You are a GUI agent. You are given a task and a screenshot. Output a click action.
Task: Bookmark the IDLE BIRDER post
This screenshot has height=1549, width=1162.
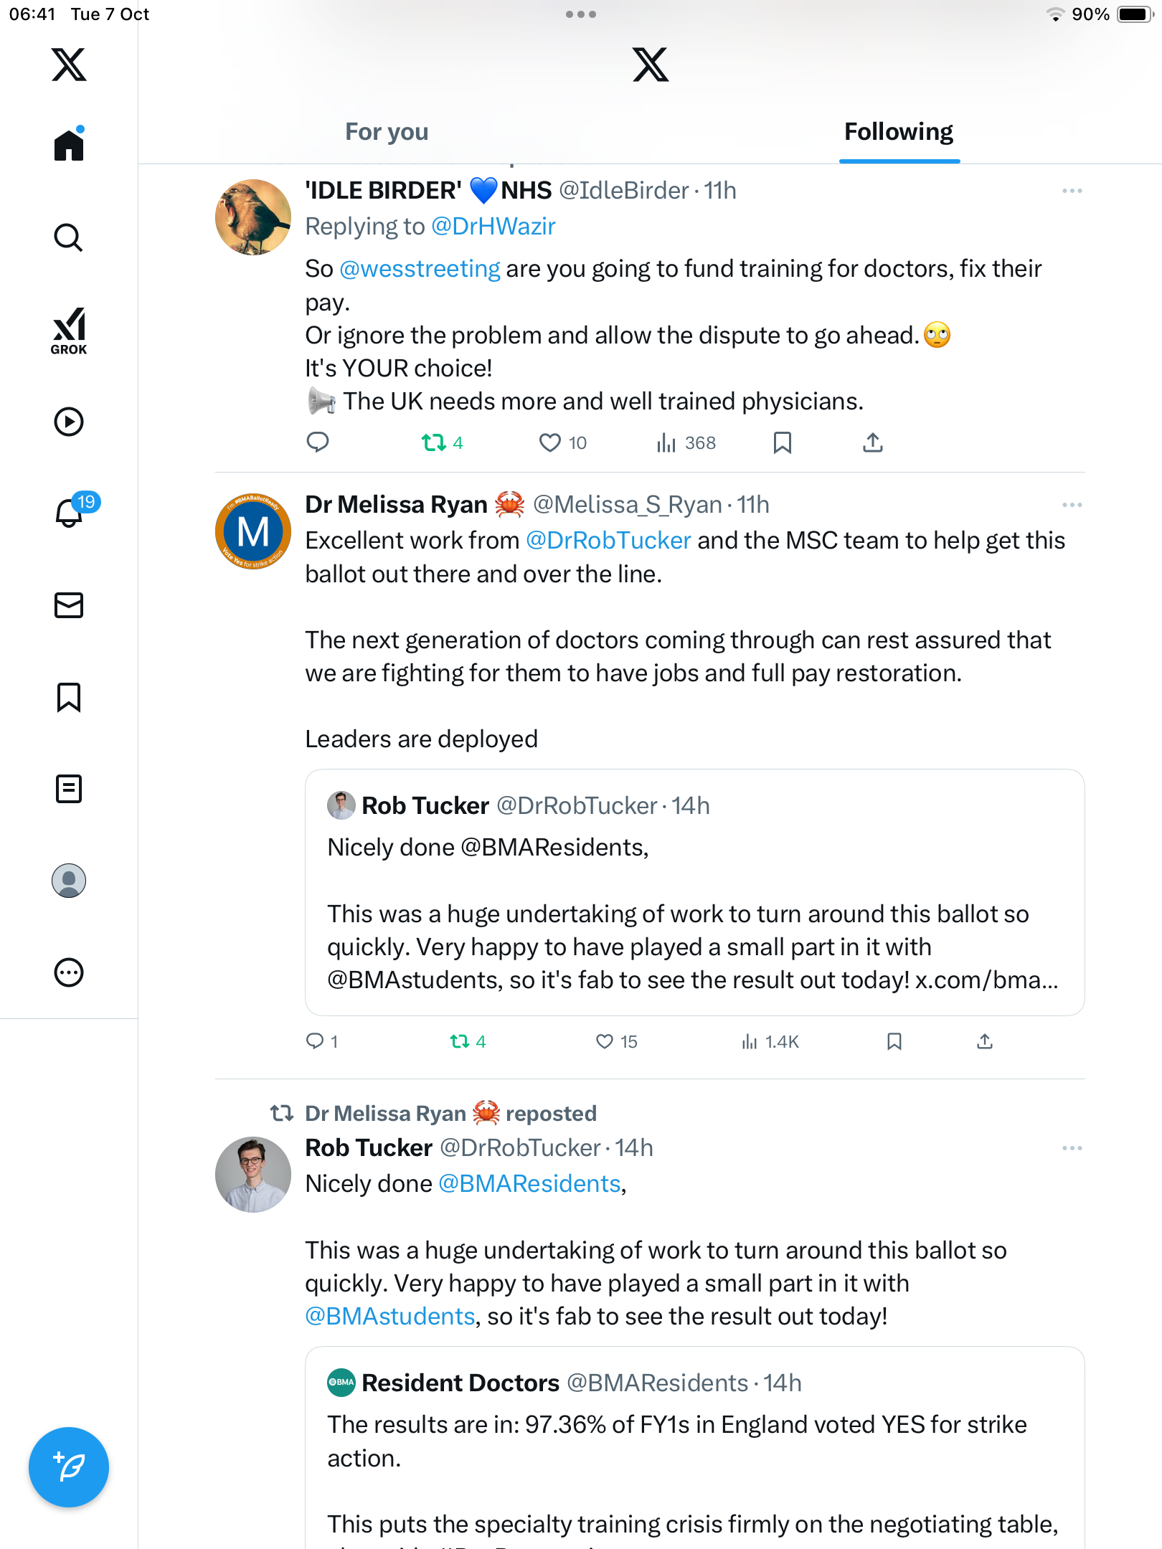tap(783, 443)
